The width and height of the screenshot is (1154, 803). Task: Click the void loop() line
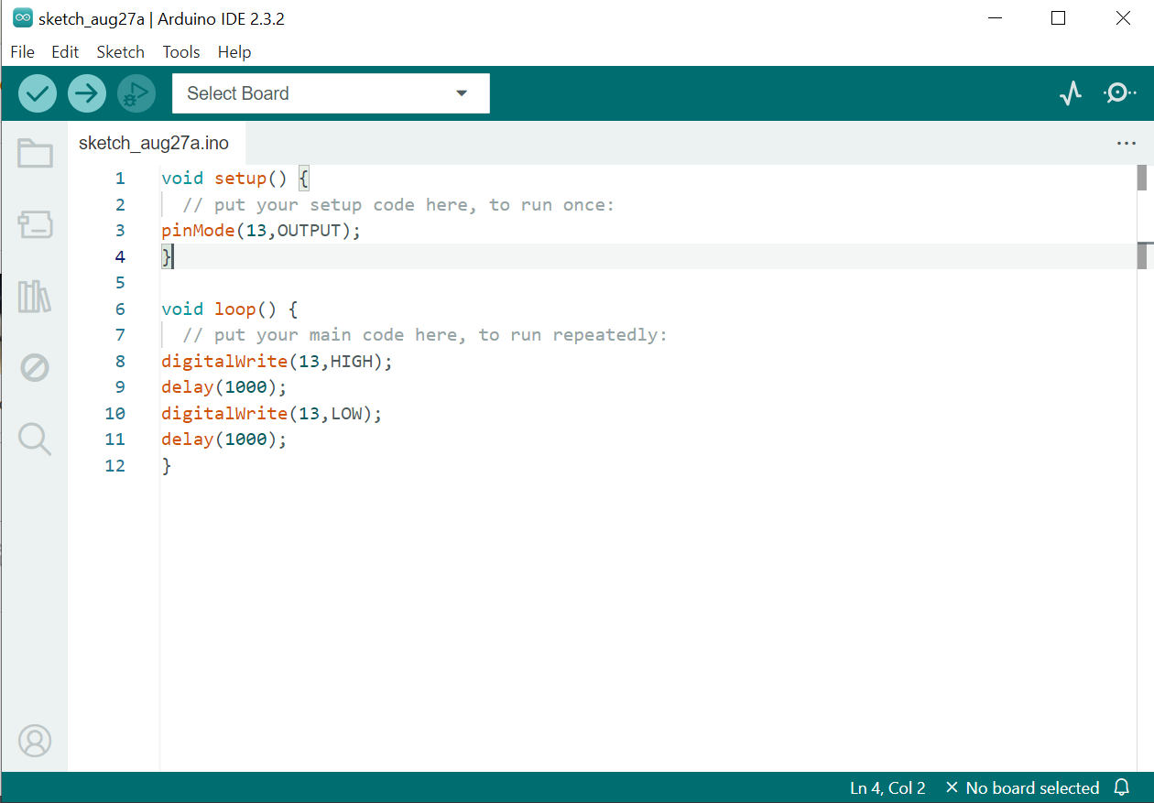pyautogui.click(x=229, y=309)
